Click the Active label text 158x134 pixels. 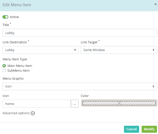[x=14, y=17]
